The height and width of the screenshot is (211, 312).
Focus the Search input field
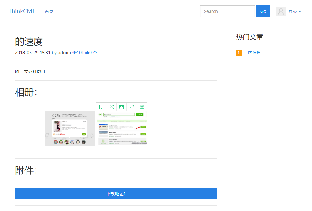(x=227, y=11)
